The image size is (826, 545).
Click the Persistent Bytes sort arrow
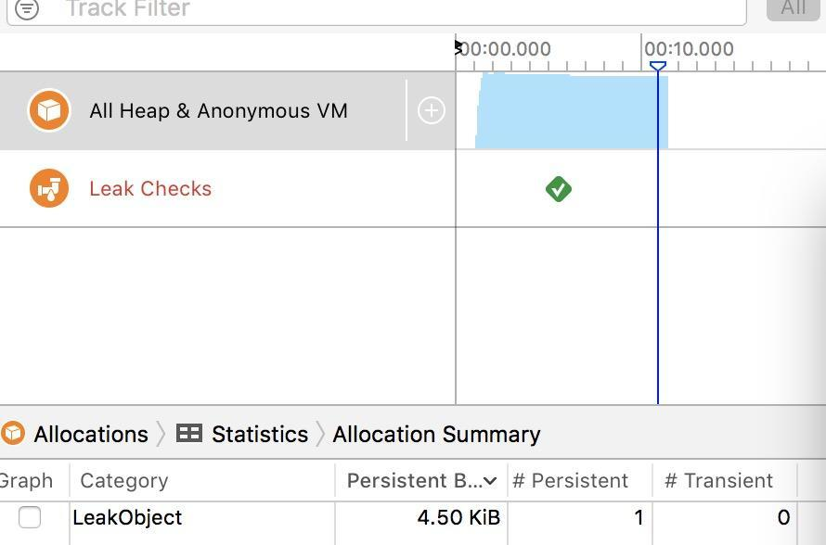(490, 480)
